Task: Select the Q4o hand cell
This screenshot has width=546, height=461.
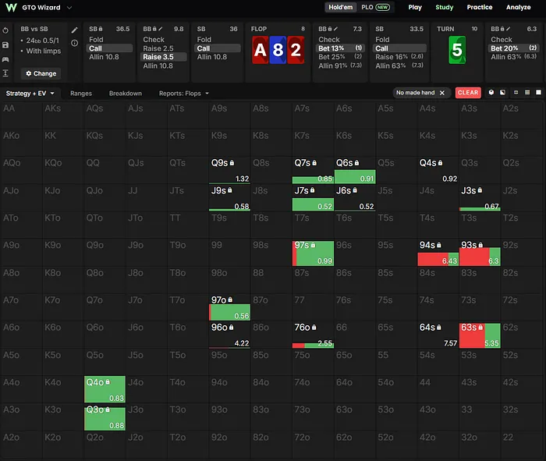Action: pyautogui.click(x=105, y=389)
